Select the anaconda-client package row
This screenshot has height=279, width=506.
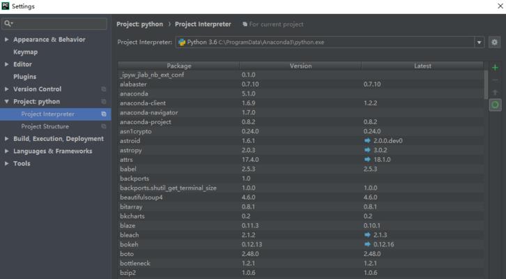[301, 103]
